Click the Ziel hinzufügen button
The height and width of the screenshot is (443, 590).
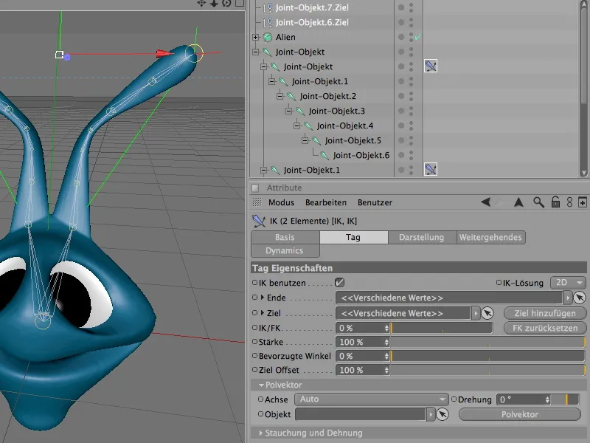click(545, 313)
